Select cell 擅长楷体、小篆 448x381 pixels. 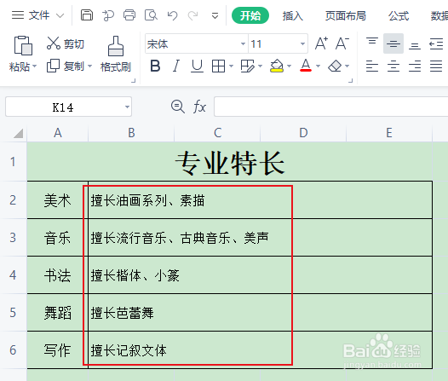click(260, 275)
